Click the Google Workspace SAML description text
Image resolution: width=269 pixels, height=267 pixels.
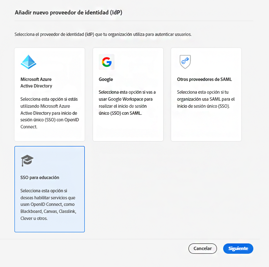[x=127, y=103]
